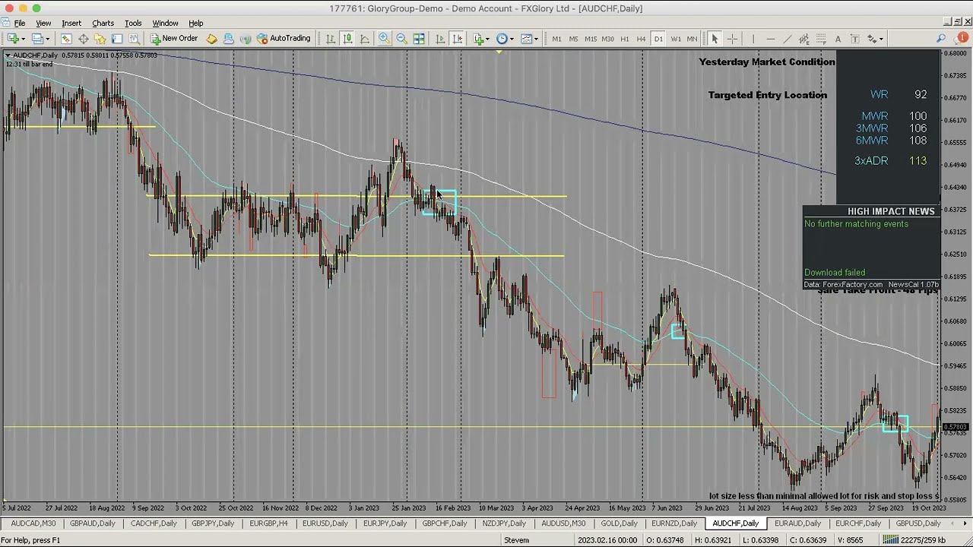973x547 pixels.
Task: Open the Strategy Tester magnifier icon
Action: pyautogui.click(x=134, y=39)
